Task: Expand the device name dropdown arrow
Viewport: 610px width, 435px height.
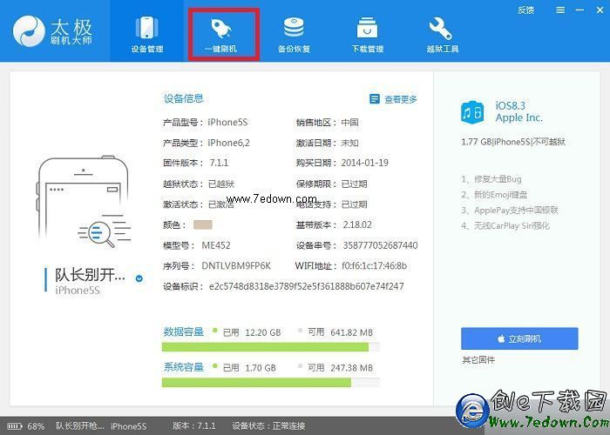Action: tap(139, 278)
